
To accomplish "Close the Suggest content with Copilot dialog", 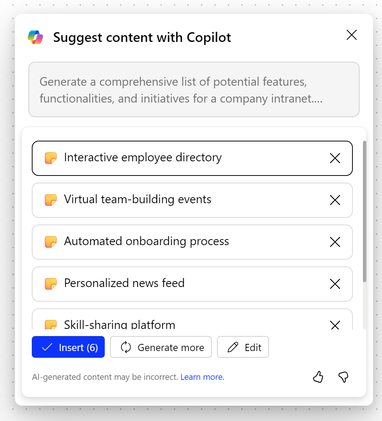I will pos(351,35).
